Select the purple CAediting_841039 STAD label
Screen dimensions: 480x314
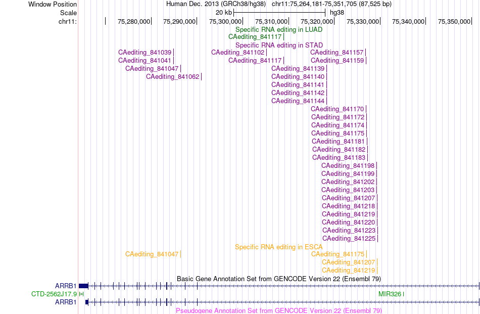[x=145, y=53]
